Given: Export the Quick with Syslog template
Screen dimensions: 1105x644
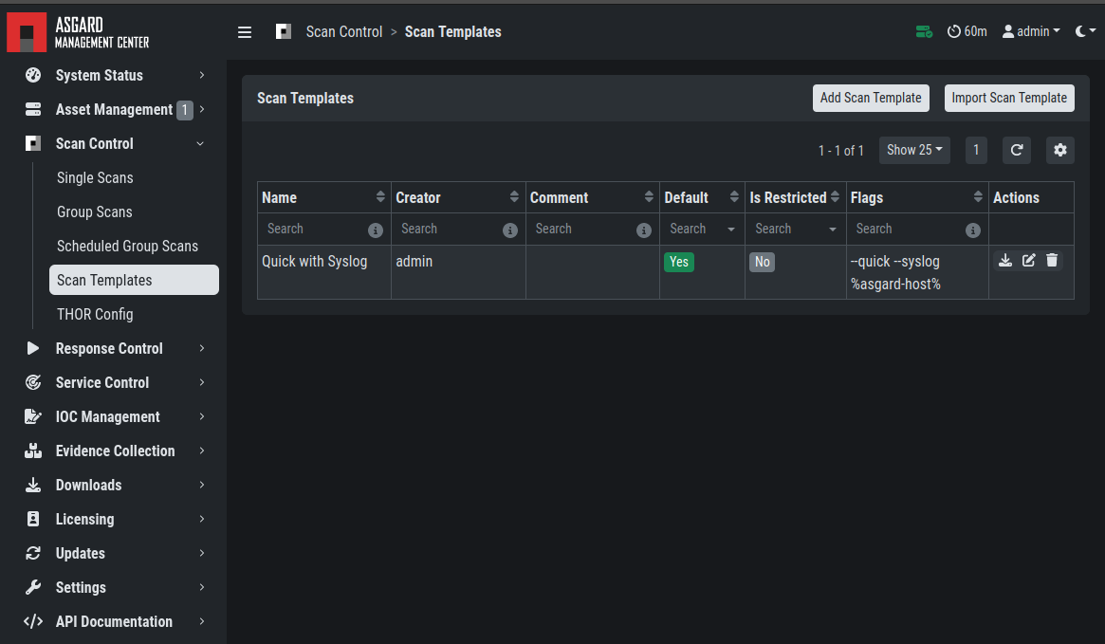Looking at the screenshot, I should point(1005,260).
